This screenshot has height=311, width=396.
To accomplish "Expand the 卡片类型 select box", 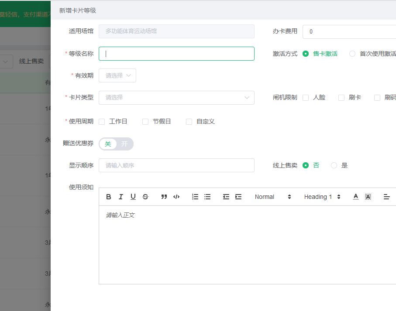I will coord(176,98).
